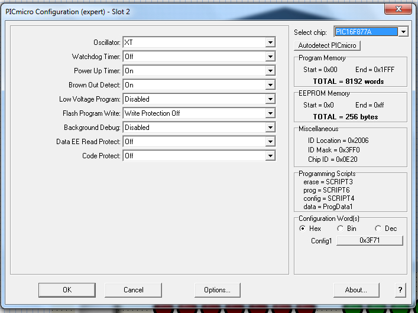Click the prog = SCRIPT6 text
Viewport: 418px width, 313px height.
tap(326, 190)
